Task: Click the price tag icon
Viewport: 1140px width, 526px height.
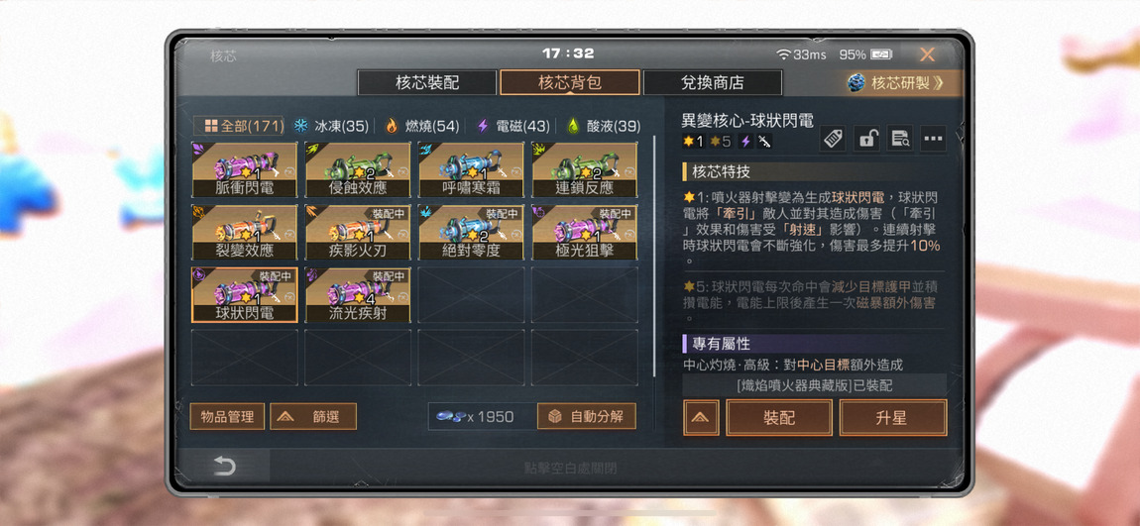Action: tap(833, 139)
